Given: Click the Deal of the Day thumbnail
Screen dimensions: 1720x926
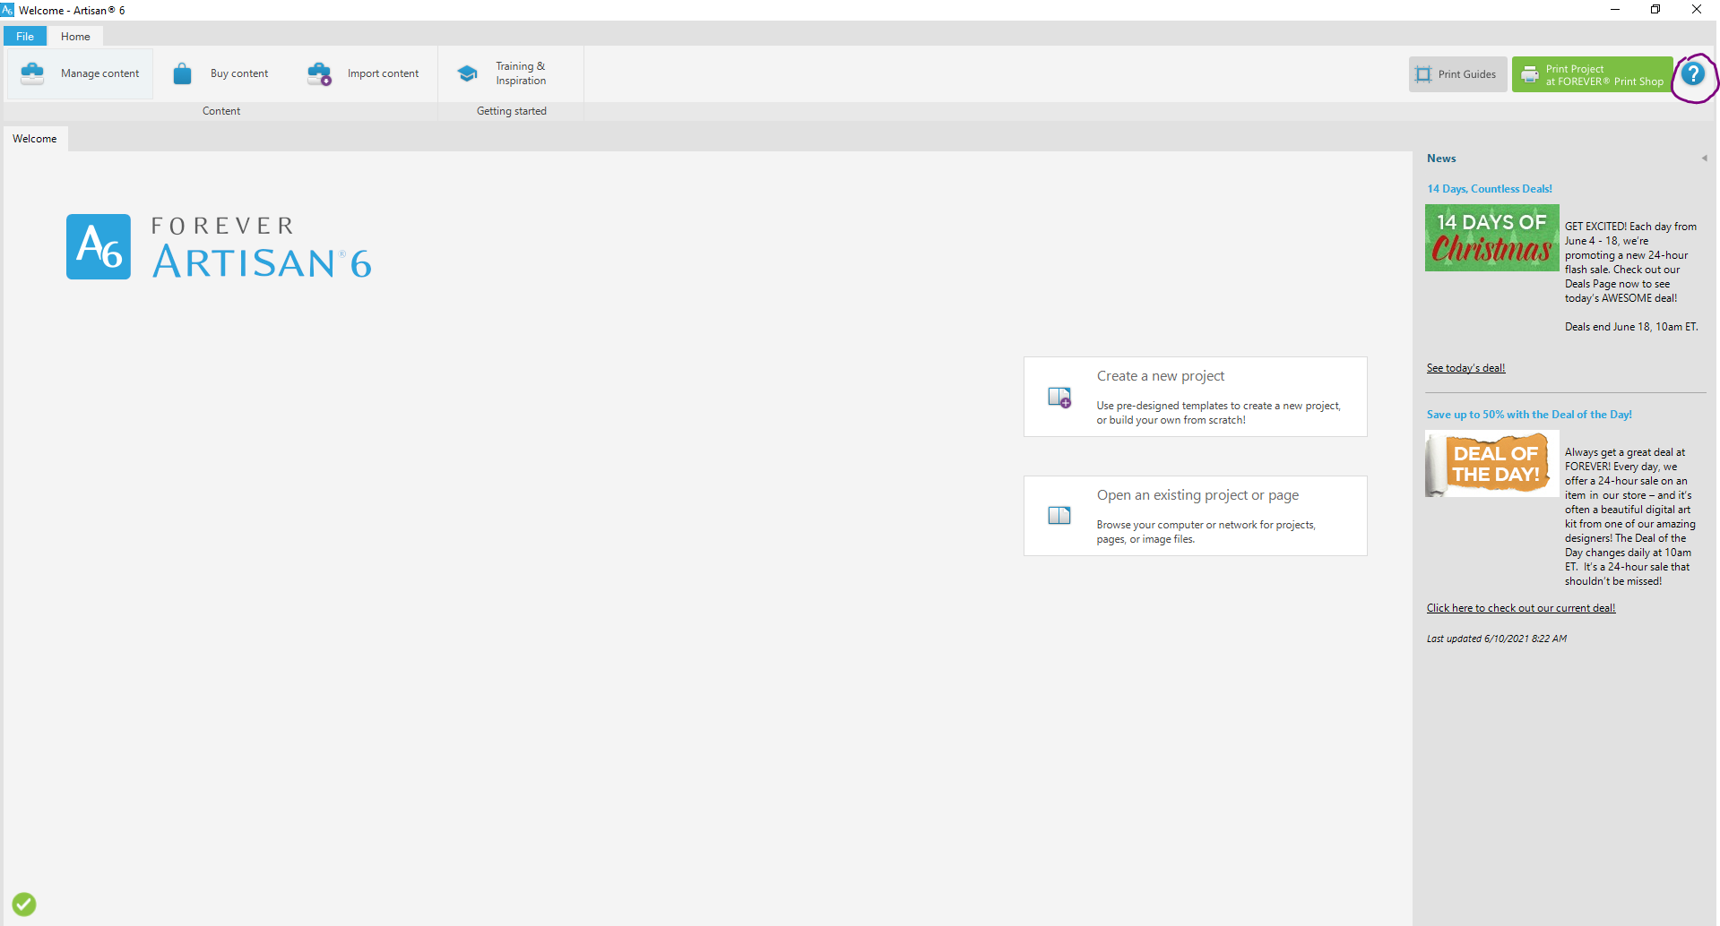Looking at the screenshot, I should pyautogui.click(x=1492, y=464).
